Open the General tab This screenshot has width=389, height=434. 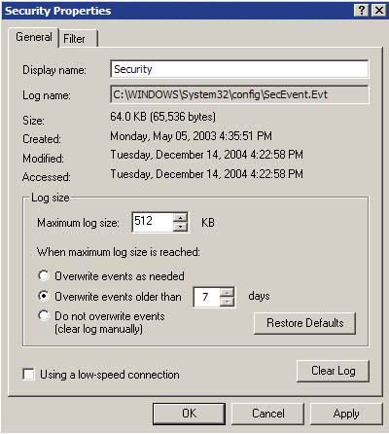[34, 37]
